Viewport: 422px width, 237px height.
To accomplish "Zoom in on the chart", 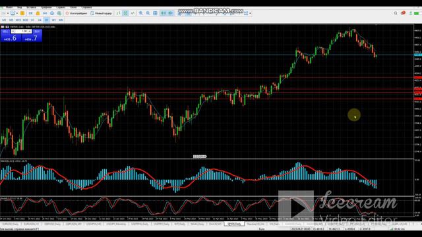I will pyautogui.click(x=140, y=13).
